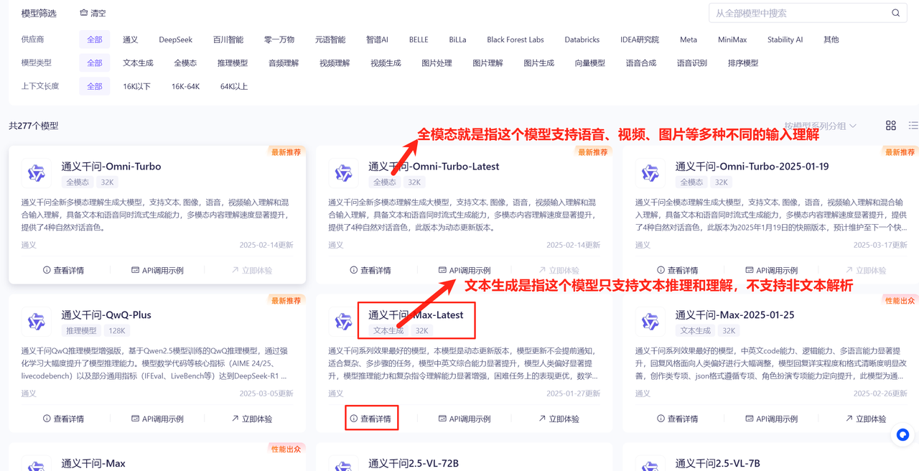Select 全部 in 模型类型 filter row
The image size is (919, 471).
pyautogui.click(x=95, y=63)
